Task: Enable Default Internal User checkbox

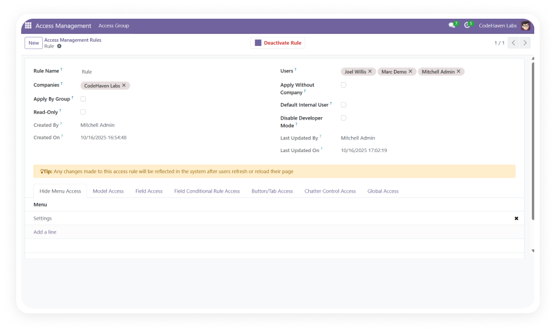Action: [x=343, y=105]
